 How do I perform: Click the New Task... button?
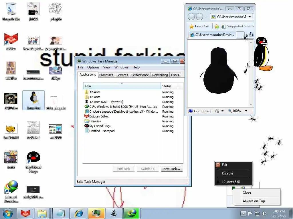[x=172, y=169]
